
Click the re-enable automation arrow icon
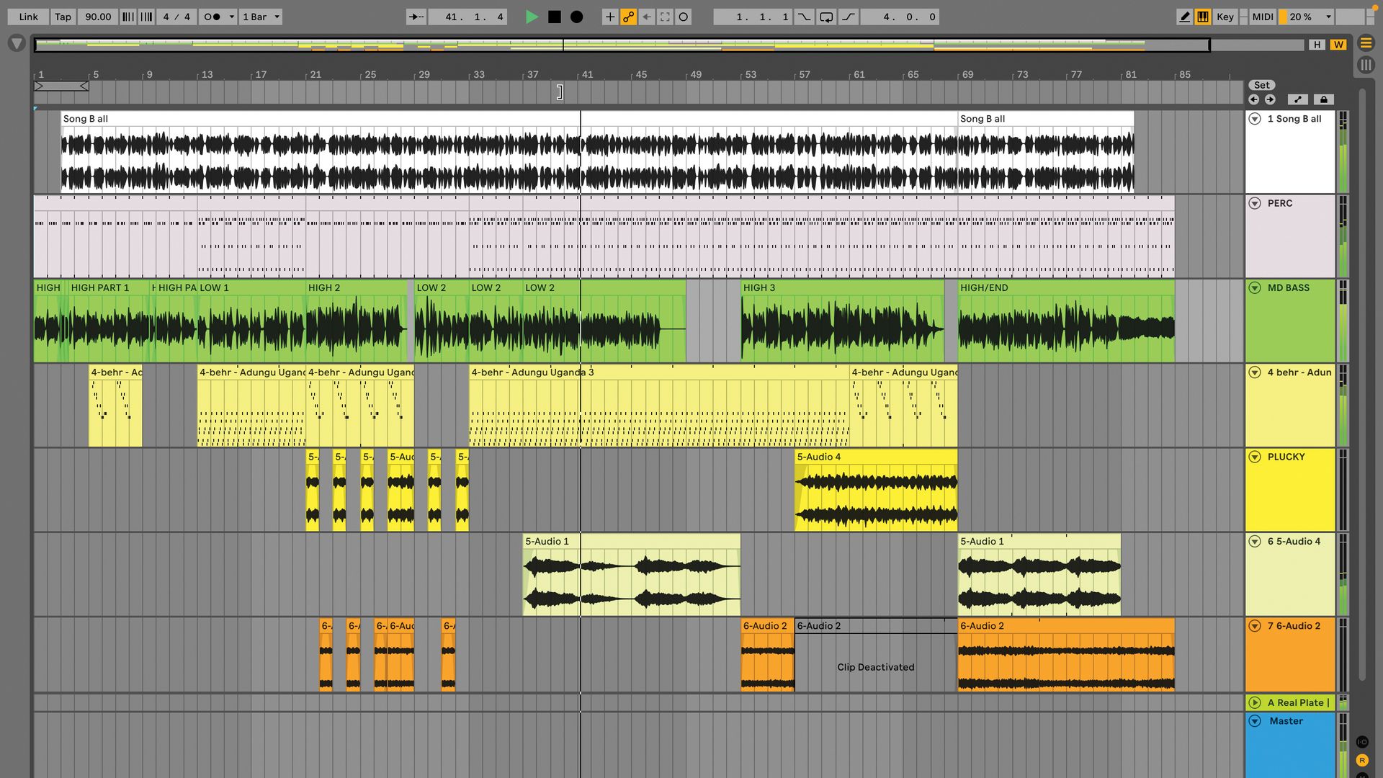pyautogui.click(x=647, y=17)
